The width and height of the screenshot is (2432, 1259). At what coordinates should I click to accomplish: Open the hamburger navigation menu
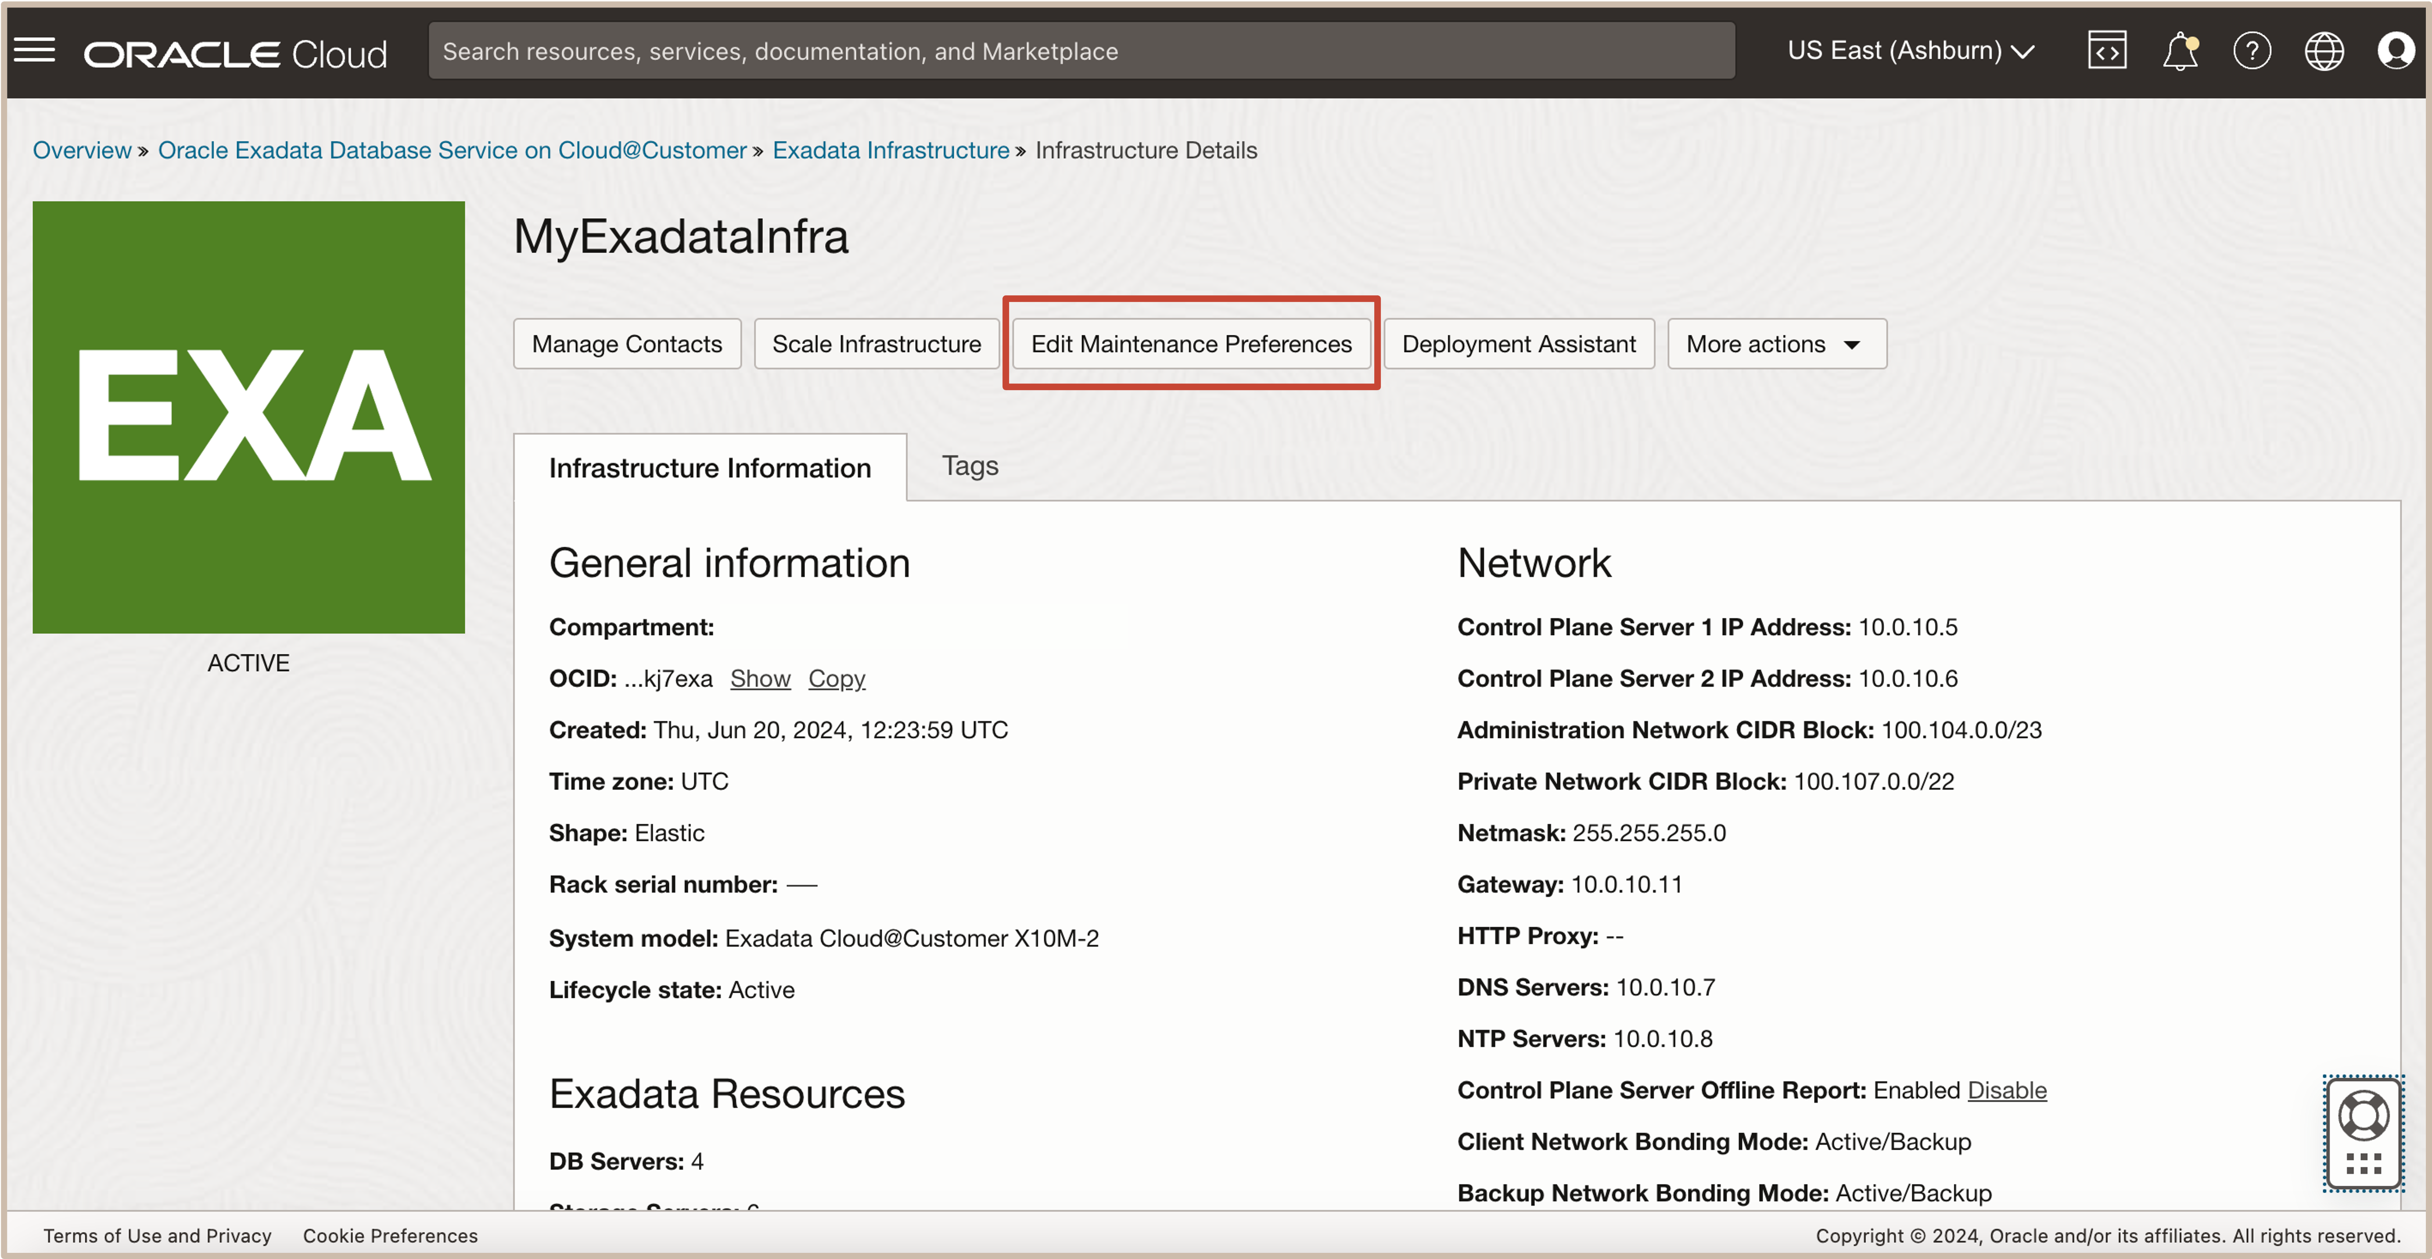coord(35,51)
